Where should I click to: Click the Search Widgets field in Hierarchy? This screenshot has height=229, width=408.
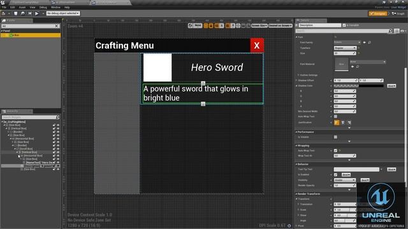pyautogui.click(x=29, y=117)
